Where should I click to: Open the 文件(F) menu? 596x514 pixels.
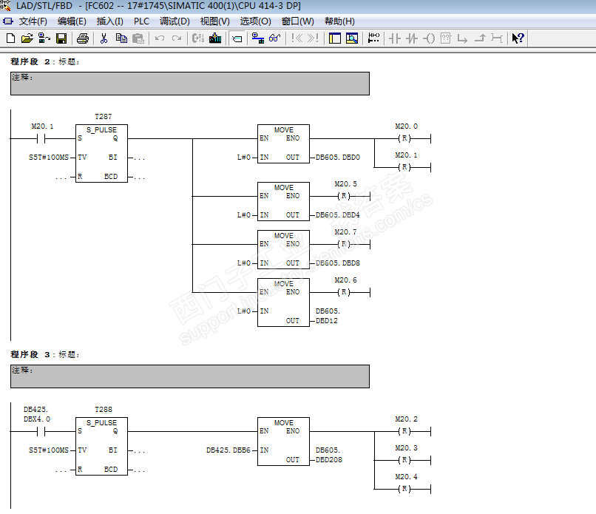click(x=32, y=21)
